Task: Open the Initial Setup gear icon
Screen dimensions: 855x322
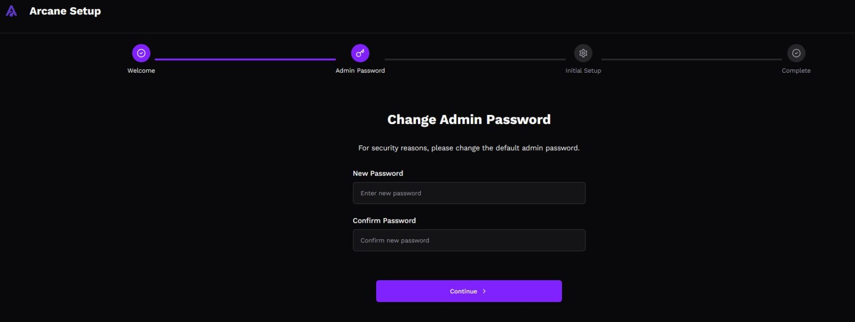Action: click(x=583, y=53)
